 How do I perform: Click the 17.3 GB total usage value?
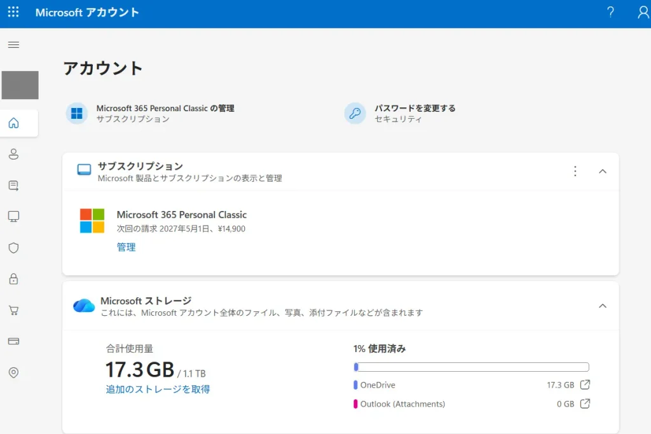coord(140,369)
